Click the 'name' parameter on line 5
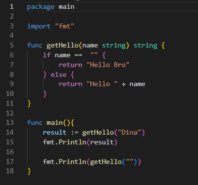Image resolution: width=198 pixels, height=185 pixels. (x=90, y=46)
